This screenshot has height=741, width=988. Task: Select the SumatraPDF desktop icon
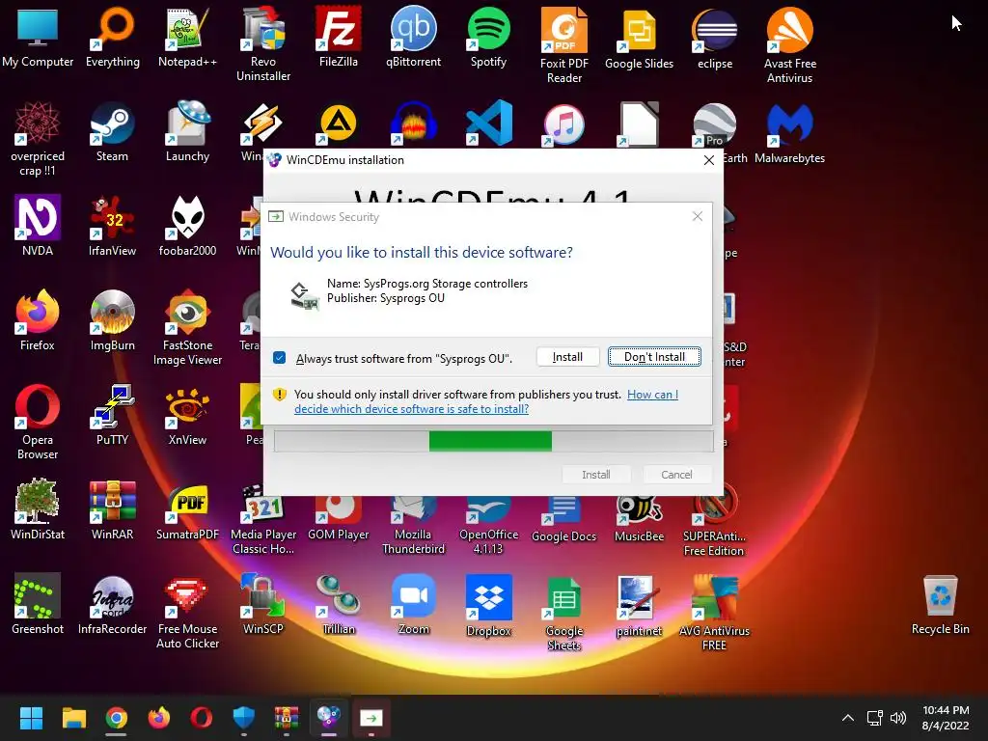(187, 510)
